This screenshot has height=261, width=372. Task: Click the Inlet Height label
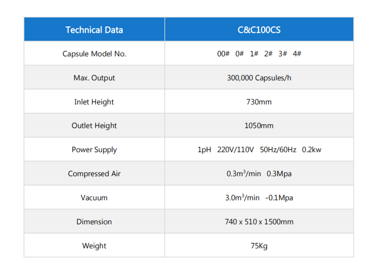point(94,102)
